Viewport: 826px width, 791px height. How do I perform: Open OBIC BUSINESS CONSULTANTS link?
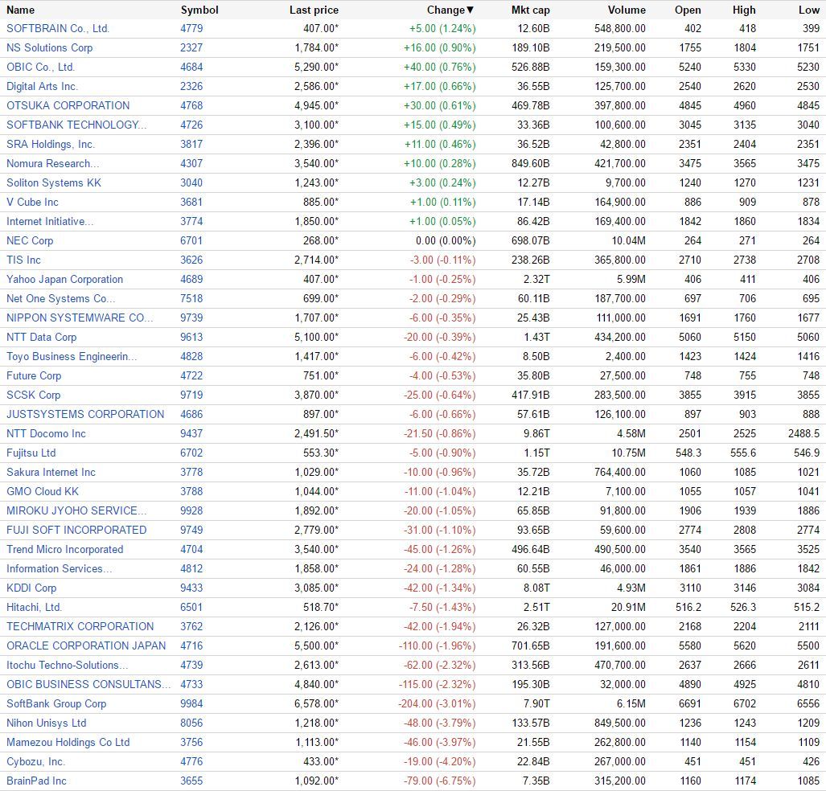pos(88,685)
